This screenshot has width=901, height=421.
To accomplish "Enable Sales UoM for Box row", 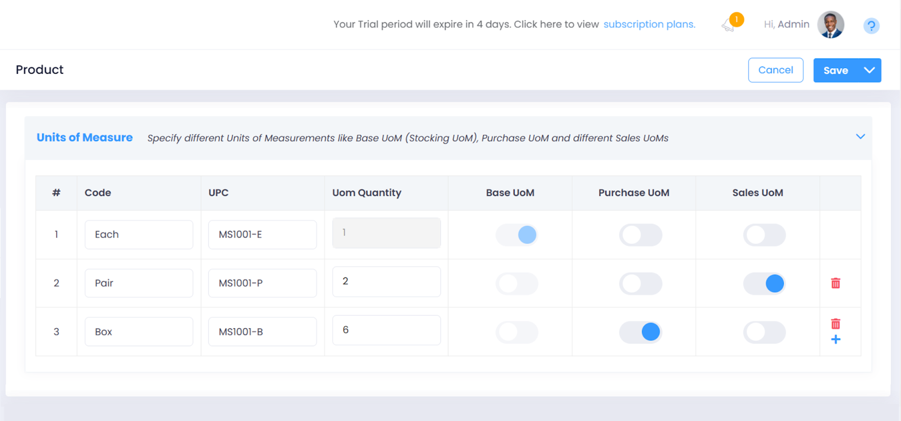I will (x=764, y=332).
